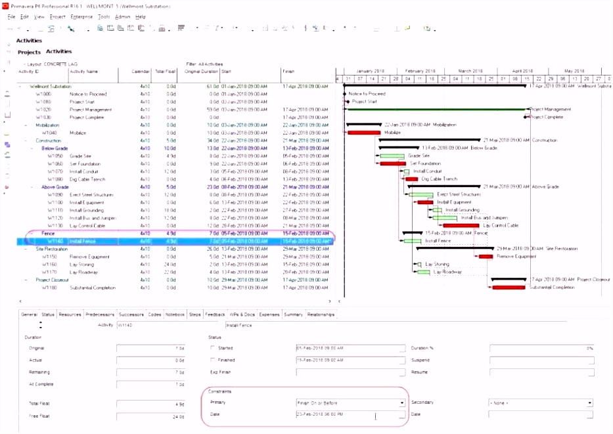Open the Notebook details tab
Viewport: 613px width, 434px height.
pos(175,315)
